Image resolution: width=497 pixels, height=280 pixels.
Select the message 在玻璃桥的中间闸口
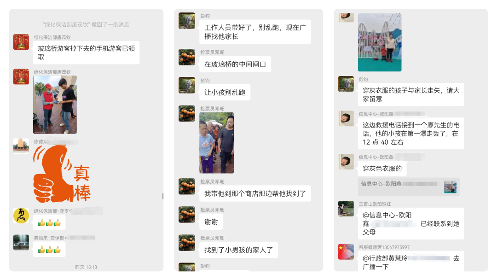(x=235, y=64)
